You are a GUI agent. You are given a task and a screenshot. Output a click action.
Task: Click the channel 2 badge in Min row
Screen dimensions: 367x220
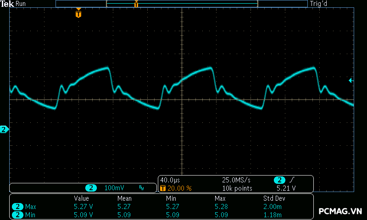tap(18, 214)
